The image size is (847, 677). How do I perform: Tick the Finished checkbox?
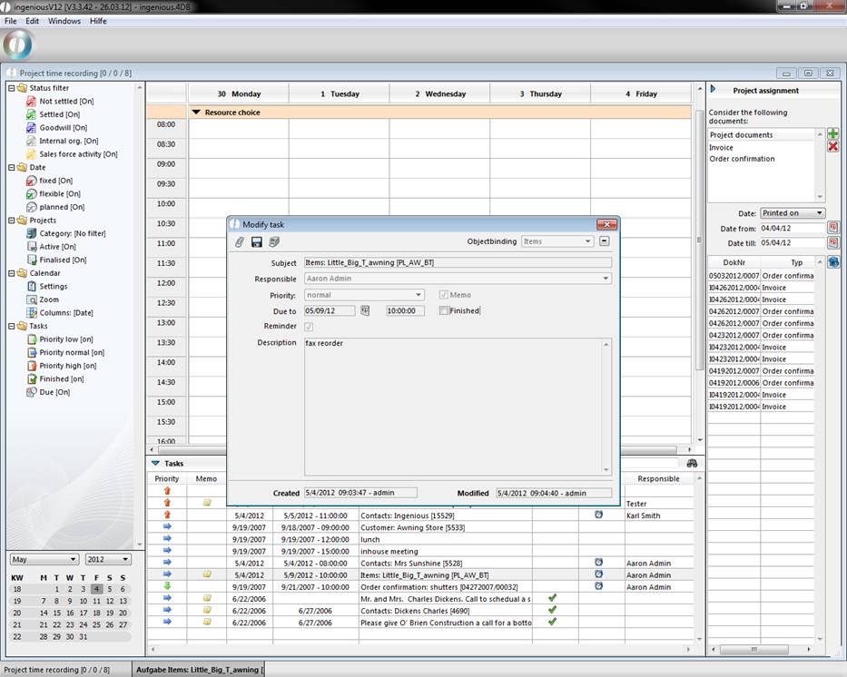tap(444, 310)
